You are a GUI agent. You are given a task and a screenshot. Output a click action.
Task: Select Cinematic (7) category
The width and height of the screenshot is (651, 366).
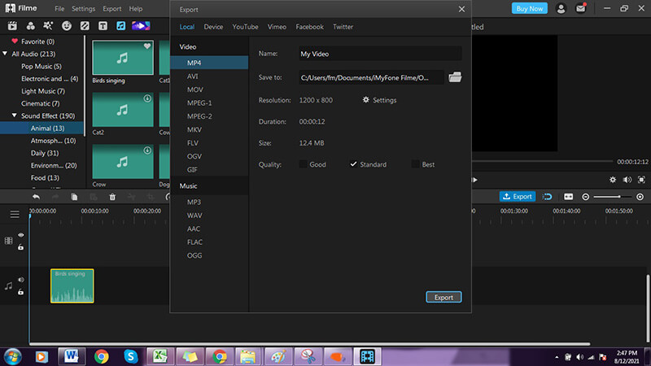point(40,103)
